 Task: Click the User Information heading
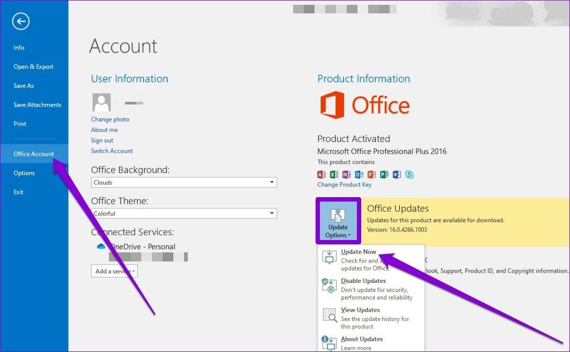(130, 79)
